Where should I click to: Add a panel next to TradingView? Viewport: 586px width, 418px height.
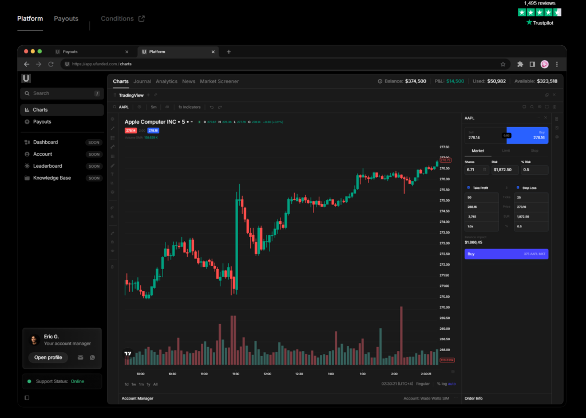[x=148, y=96]
